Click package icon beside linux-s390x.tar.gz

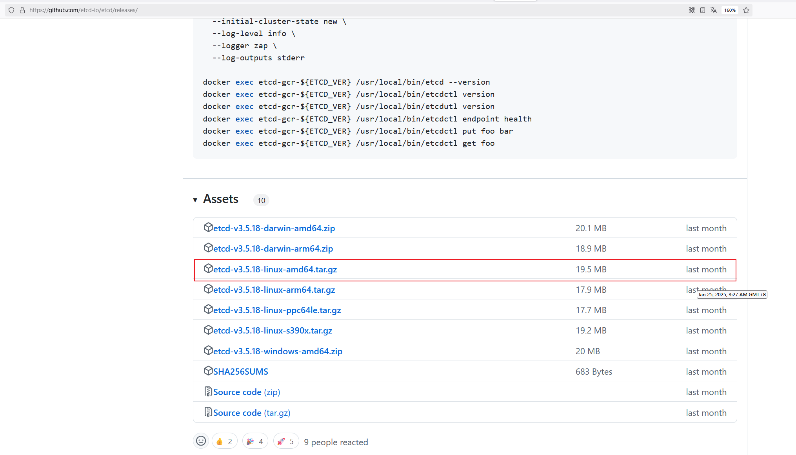point(208,330)
